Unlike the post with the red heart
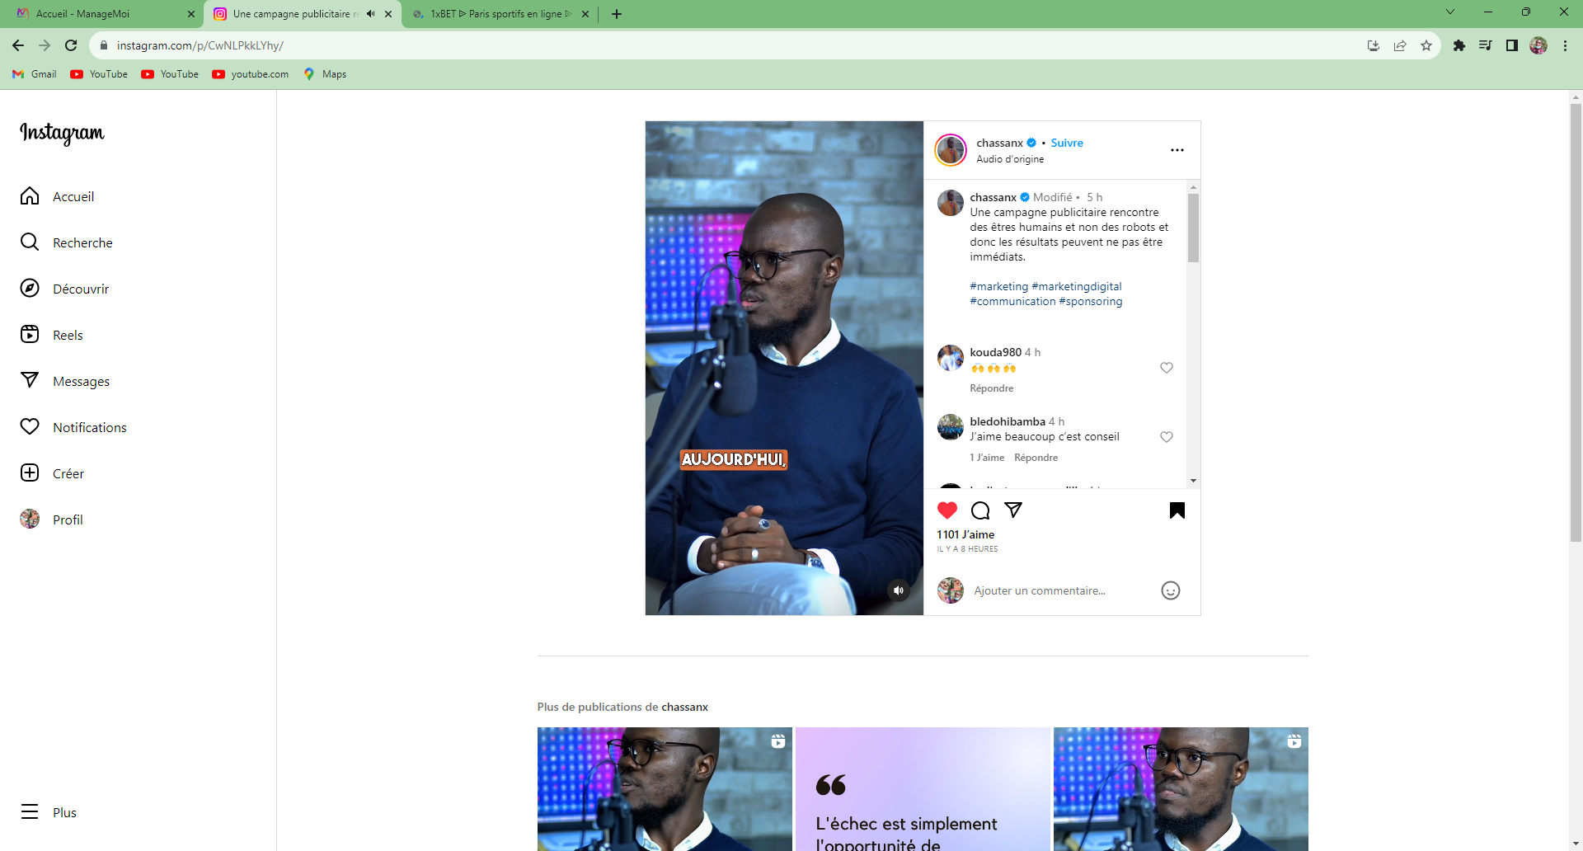 click(947, 510)
